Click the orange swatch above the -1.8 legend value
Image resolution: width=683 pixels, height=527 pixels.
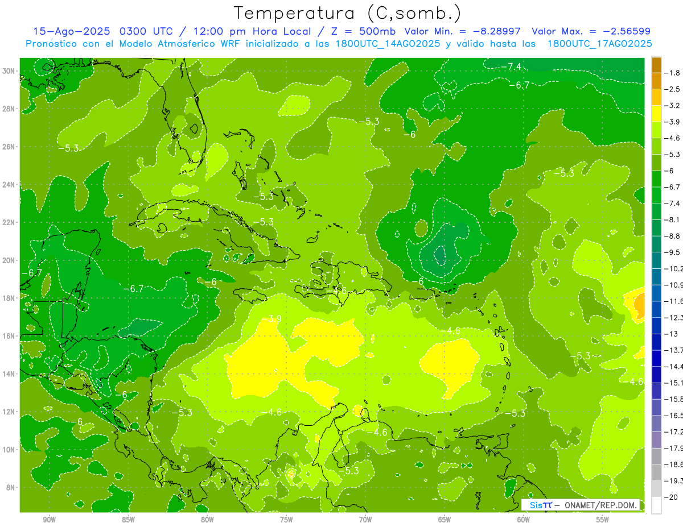coord(656,65)
